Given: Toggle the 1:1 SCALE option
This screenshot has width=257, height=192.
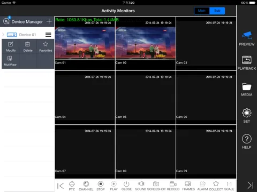Looking at the screenshot, I should pyautogui.click(x=229, y=186).
